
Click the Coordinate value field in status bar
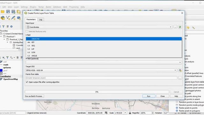coord(95,113)
